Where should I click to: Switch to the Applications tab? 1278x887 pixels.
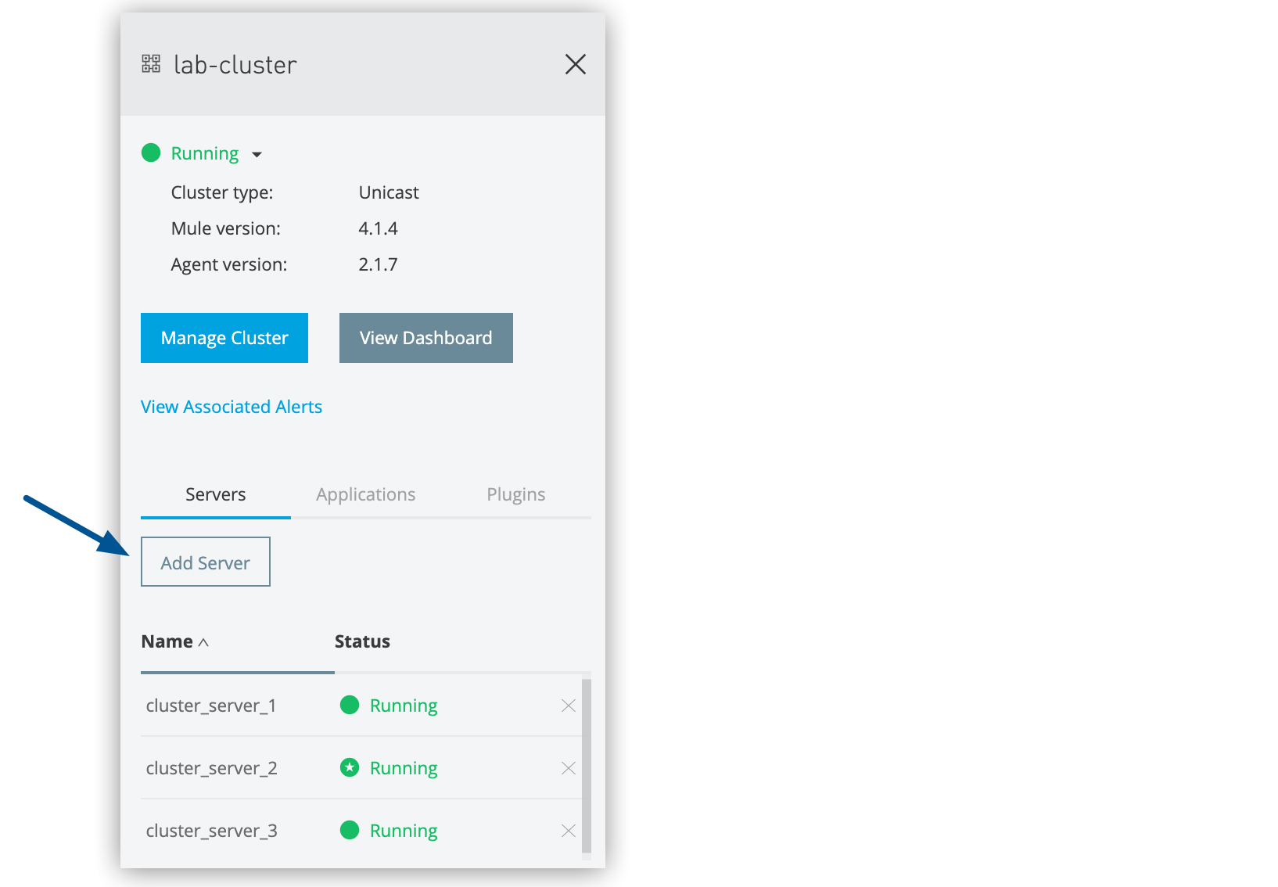[x=366, y=494]
